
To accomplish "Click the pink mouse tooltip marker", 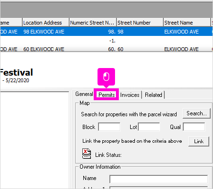I will pos(106,77).
